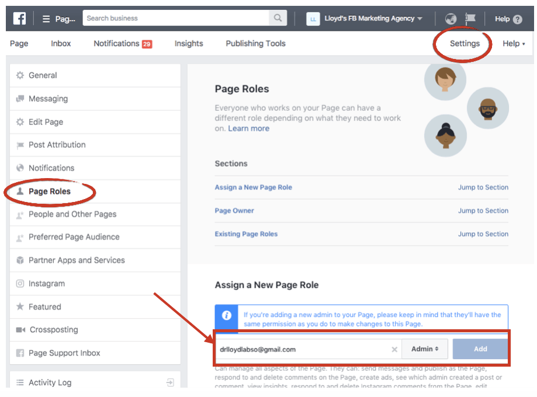Select Notifications in settings sidebar
Screen dimensions: 537x397
[95, 168]
